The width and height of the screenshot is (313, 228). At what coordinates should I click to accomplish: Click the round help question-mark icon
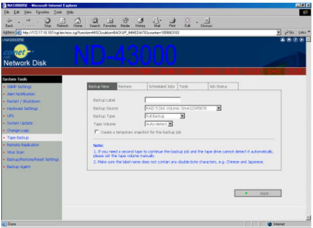[x=296, y=40]
